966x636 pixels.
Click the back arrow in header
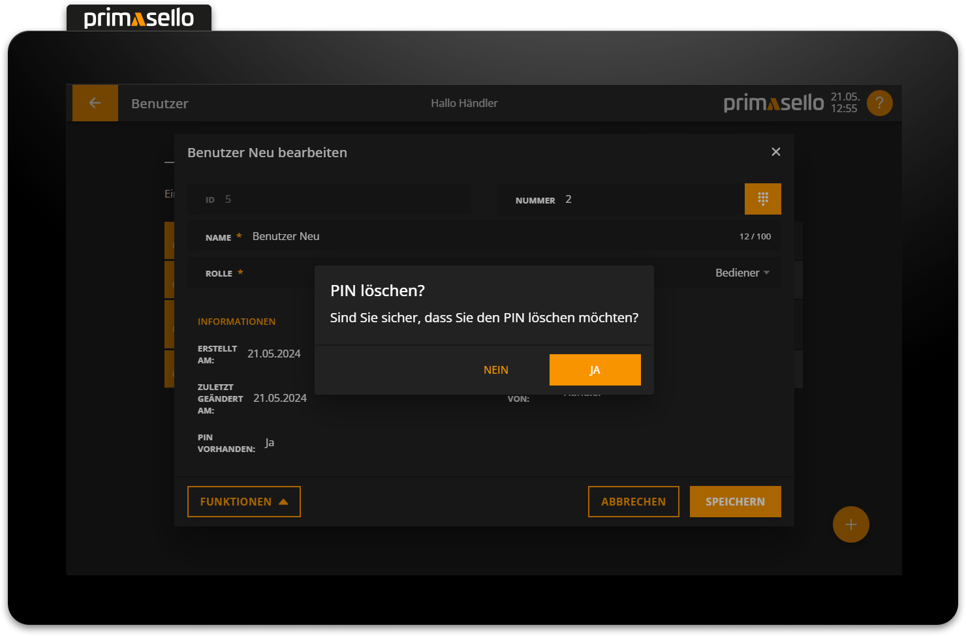click(x=95, y=103)
